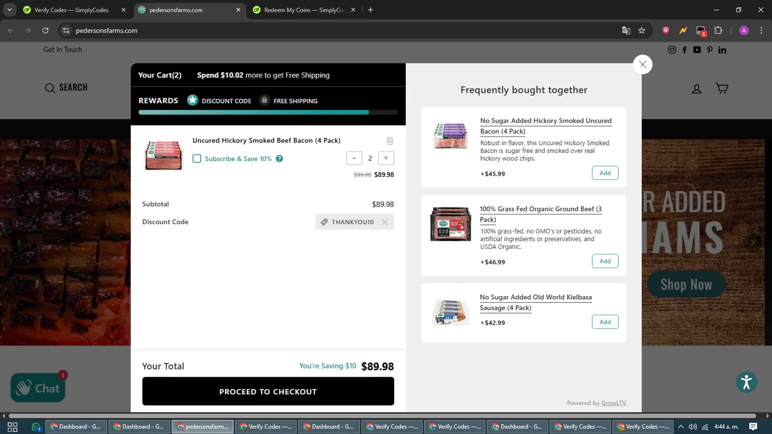Open Subscribe & Save help question icon
The image size is (772, 434).
[279, 158]
